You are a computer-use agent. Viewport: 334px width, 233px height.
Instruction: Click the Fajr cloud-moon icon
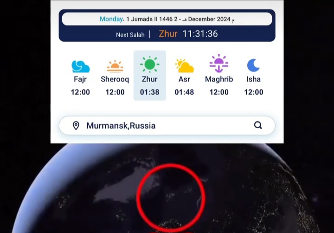pyautogui.click(x=81, y=66)
